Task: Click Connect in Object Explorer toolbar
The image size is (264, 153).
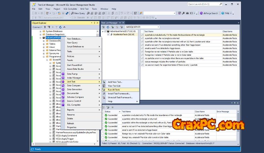Action: coord(37,27)
